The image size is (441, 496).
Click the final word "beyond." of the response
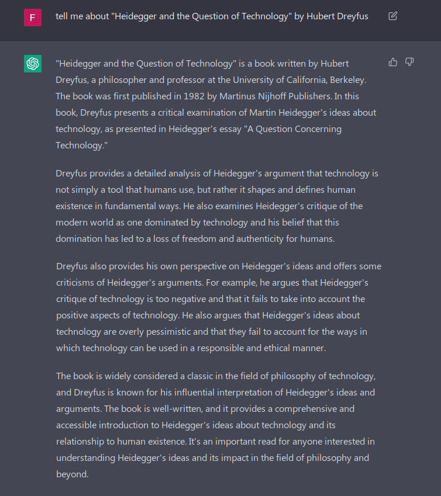[72, 474]
